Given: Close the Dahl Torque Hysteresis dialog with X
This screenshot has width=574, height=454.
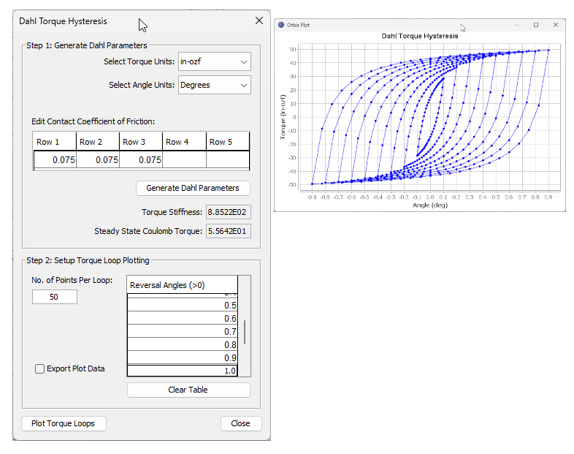Looking at the screenshot, I should [259, 21].
